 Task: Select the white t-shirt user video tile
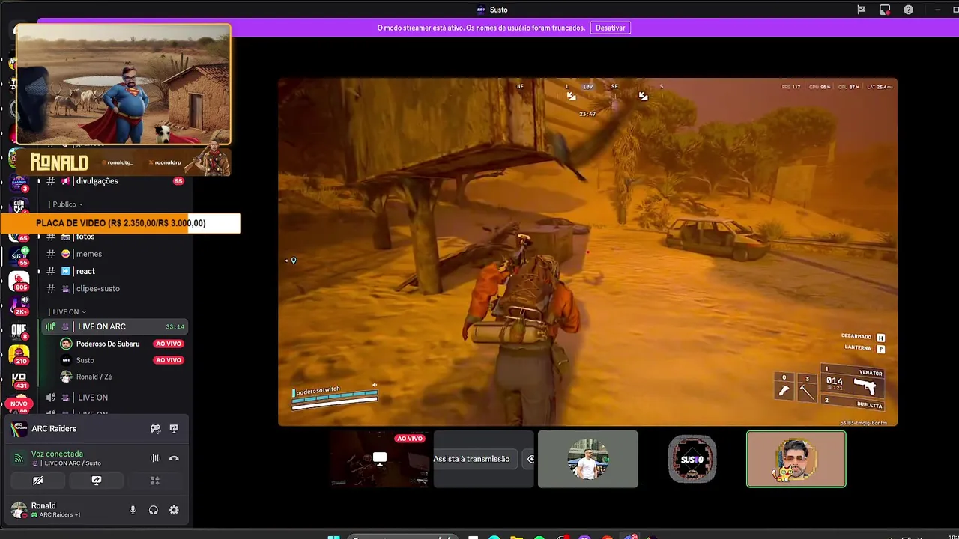point(587,459)
